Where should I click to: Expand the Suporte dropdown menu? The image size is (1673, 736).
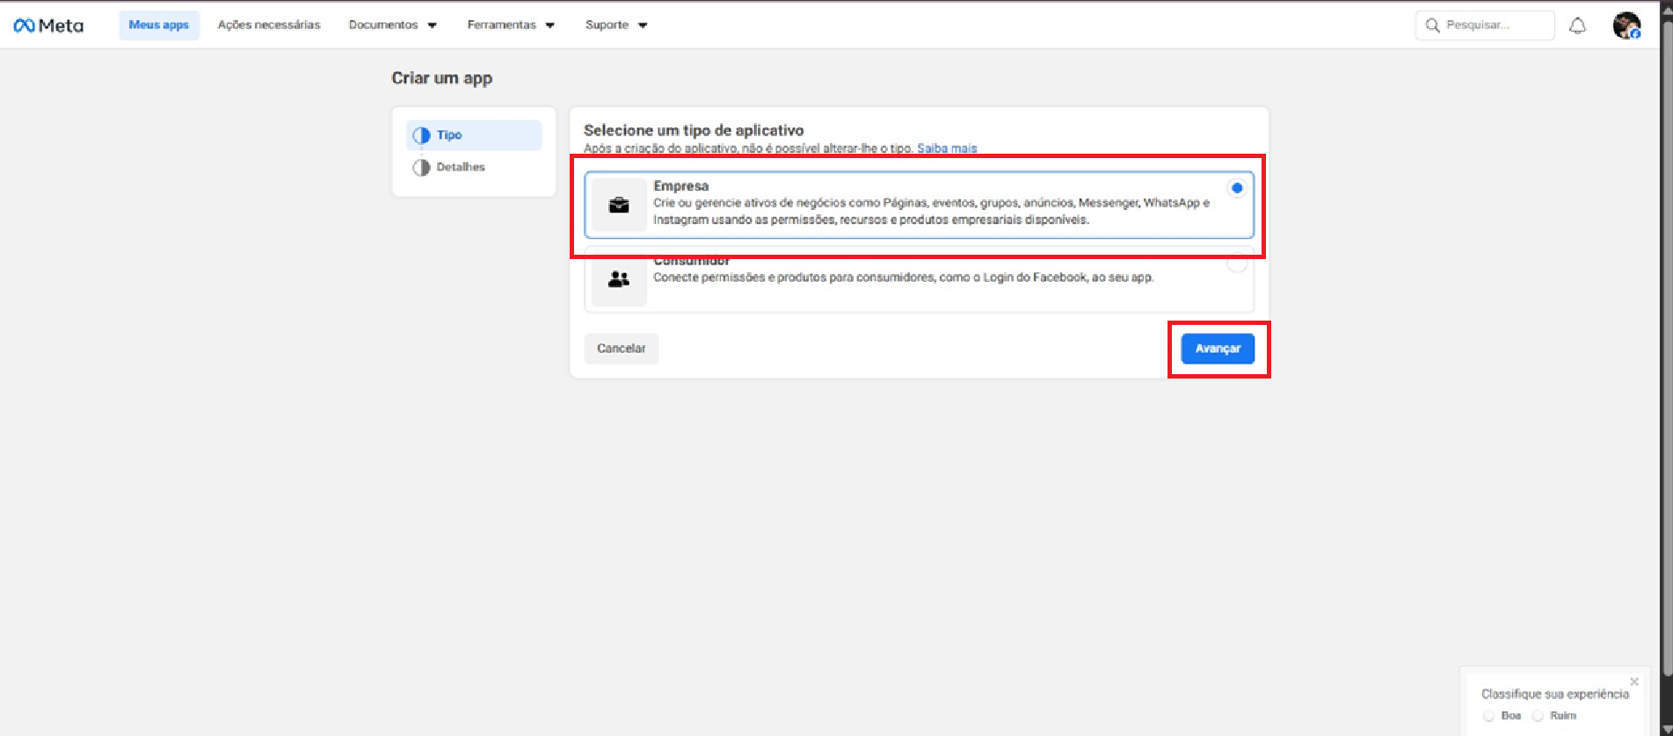point(615,25)
